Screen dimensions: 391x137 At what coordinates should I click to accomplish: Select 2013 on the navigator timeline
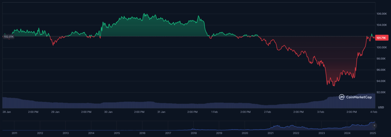66,133
